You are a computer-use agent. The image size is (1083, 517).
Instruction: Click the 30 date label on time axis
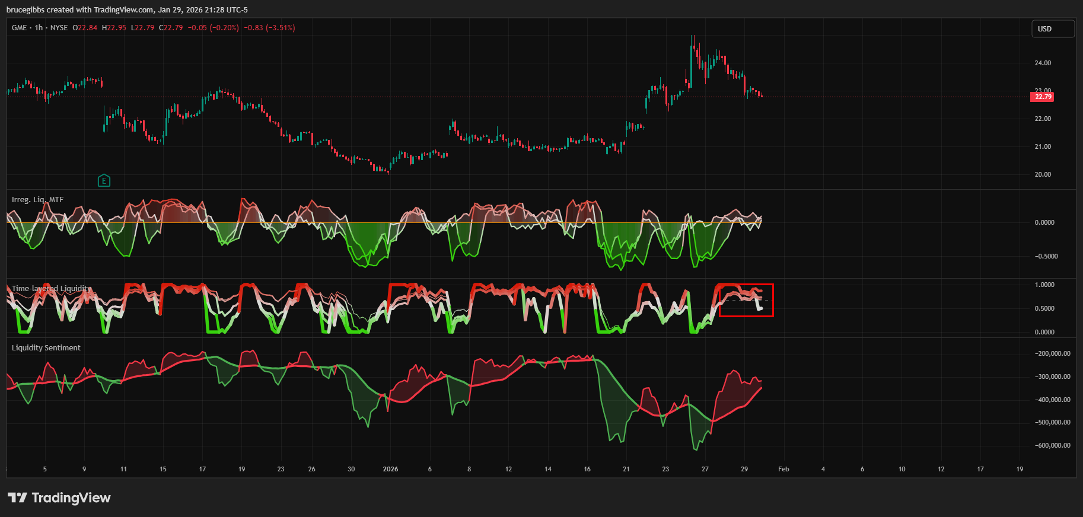pyautogui.click(x=351, y=469)
